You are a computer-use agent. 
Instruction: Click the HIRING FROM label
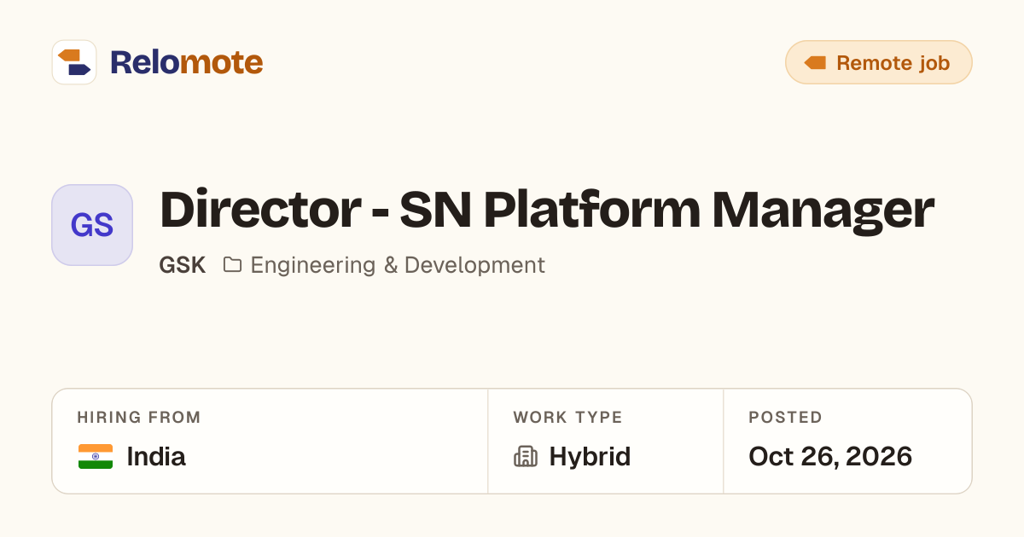[x=139, y=418]
